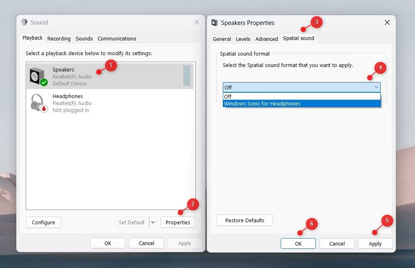This screenshot has width=415, height=268.
Task: Select the Headphones Realtek playback device
Action: (72, 103)
